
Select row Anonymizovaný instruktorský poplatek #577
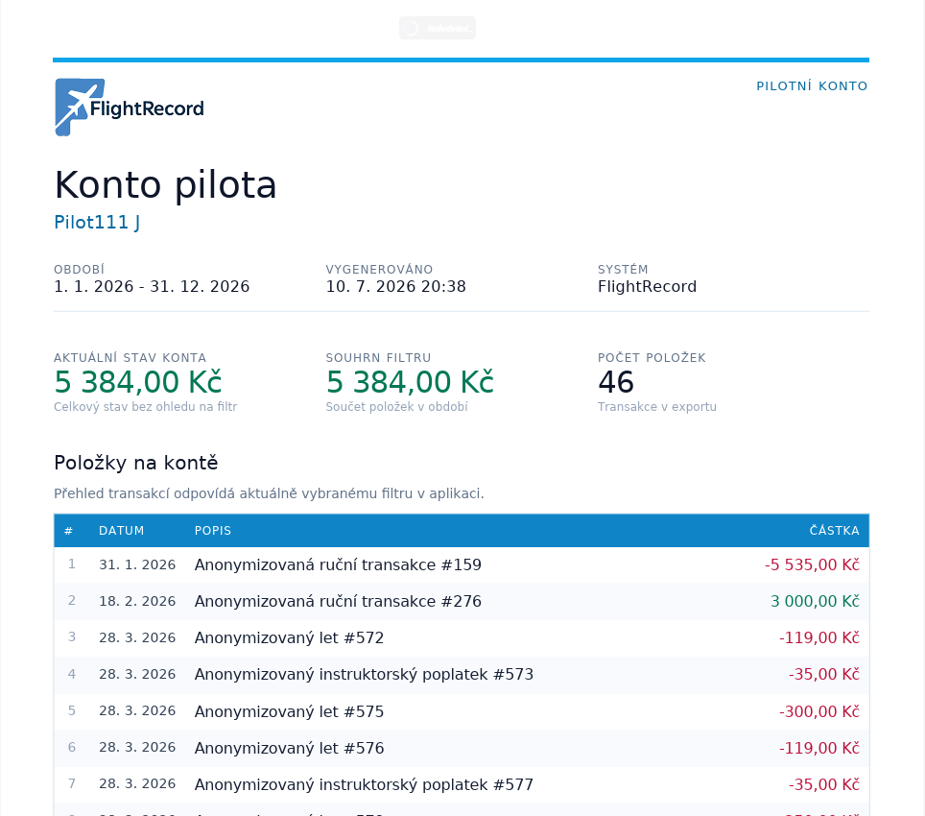[462, 784]
